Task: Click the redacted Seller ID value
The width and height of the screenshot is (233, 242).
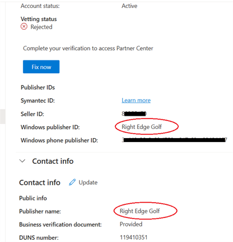Action: coord(134,114)
